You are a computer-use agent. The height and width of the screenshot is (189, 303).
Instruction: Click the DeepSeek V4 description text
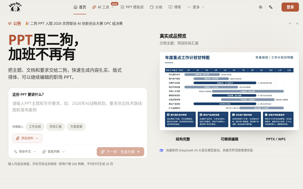click(x=209, y=150)
